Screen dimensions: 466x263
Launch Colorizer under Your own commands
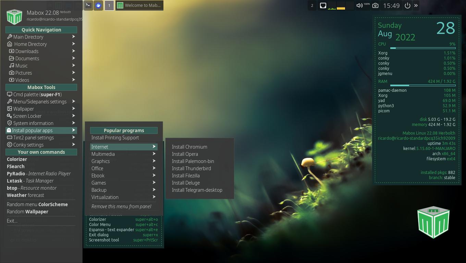click(x=41, y=159)
